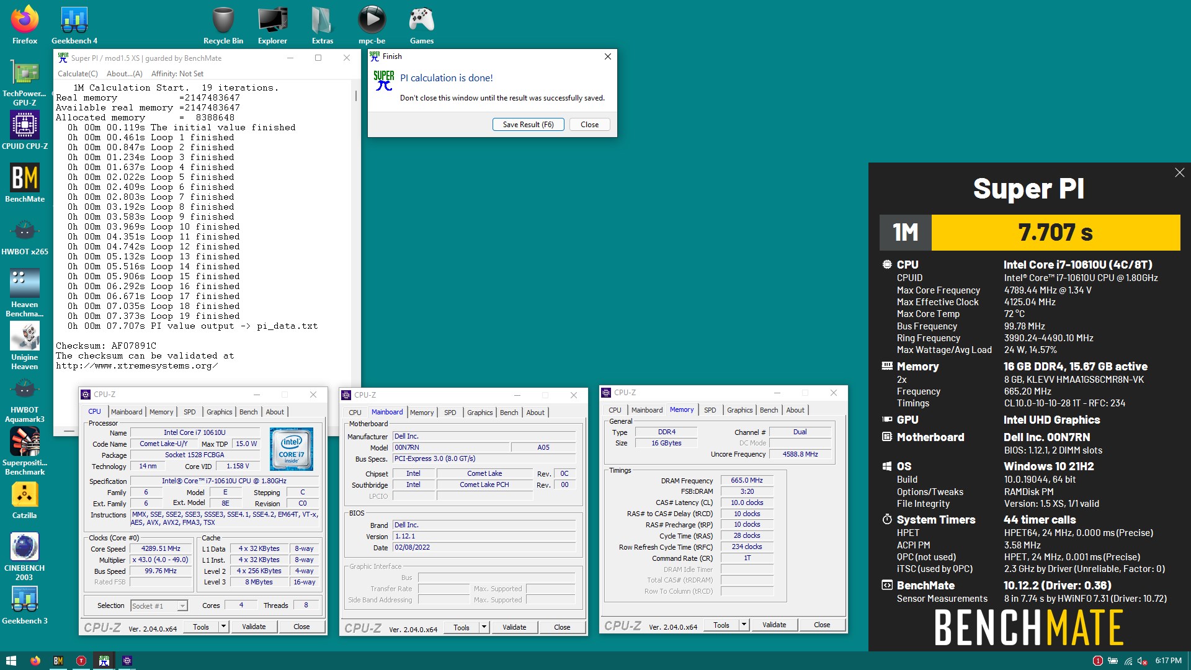Click Close button in middle CPU-Z
Screen dimensions: 1191x670
tap(562, 627)
